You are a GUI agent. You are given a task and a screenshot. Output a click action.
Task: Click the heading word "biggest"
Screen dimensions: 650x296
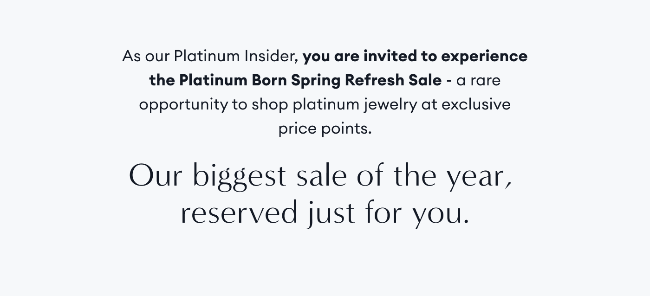coord(239,177)
